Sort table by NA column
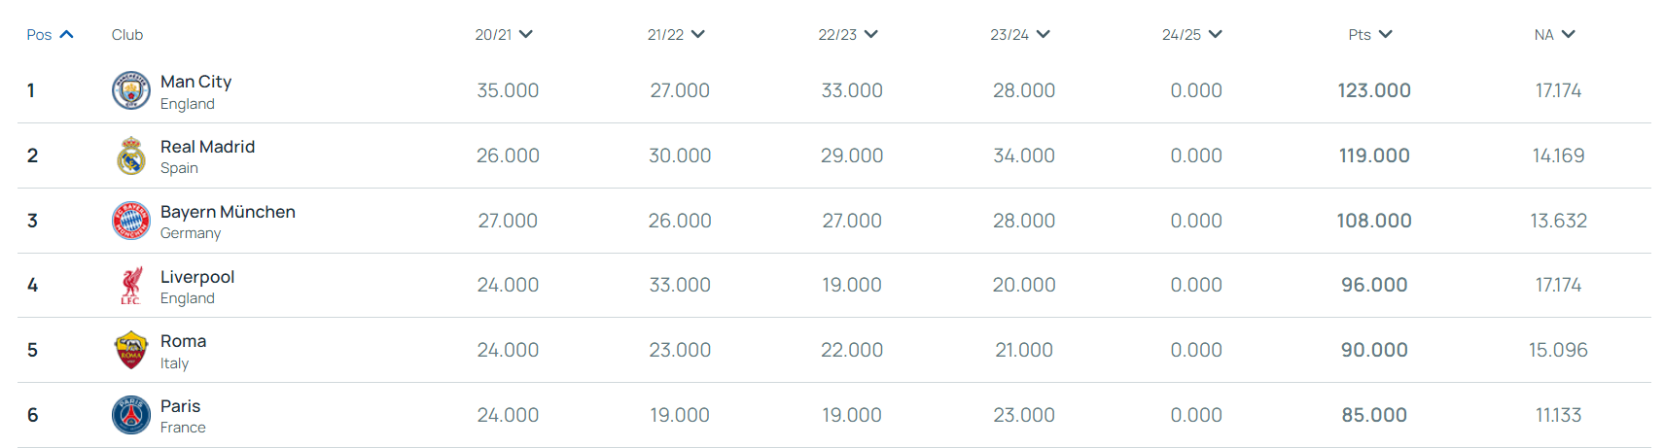The height and width of the screenshot is (448, 1664). tap(1554, 34)
